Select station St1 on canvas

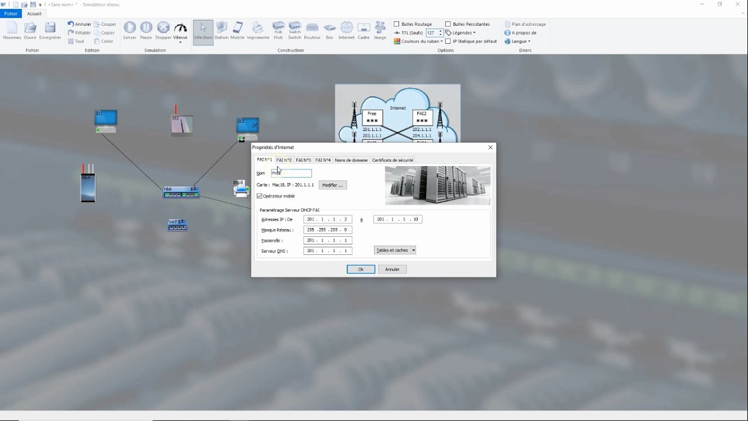click(106, 120)
